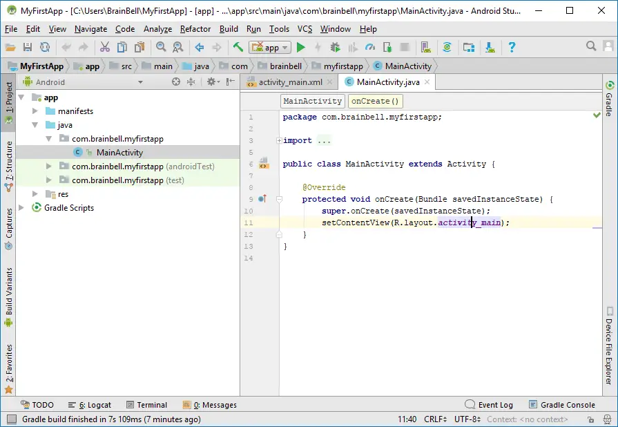This screenshot has height=427, width=618.
Task: Open the Event Log
Action: 489,405
